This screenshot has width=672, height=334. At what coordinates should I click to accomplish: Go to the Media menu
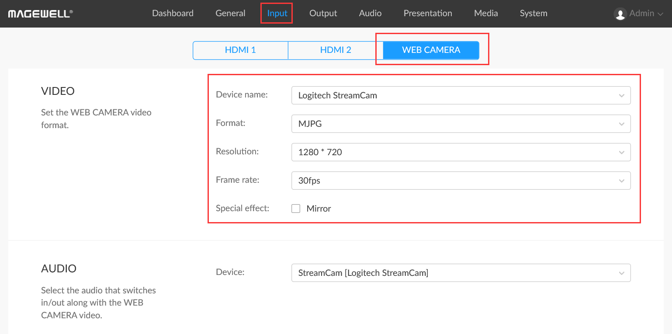pyautogui.click(x=486, y=13)
